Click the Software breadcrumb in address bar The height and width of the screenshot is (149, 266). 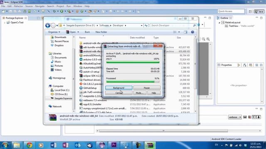(104, 26)
